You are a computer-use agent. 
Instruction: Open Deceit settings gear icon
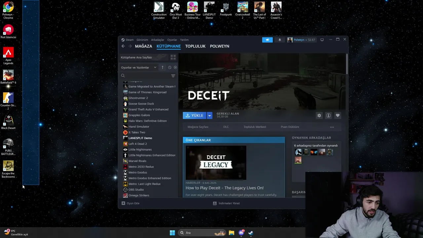click(x=319, y=115)
